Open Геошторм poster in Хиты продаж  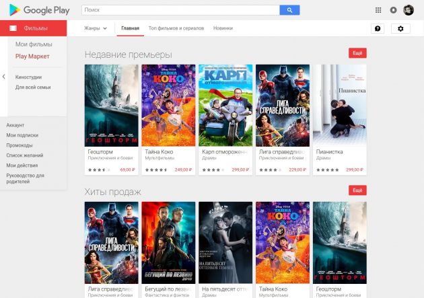340,243
